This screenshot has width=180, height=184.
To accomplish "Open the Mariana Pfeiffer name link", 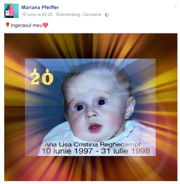I will 40,7.
